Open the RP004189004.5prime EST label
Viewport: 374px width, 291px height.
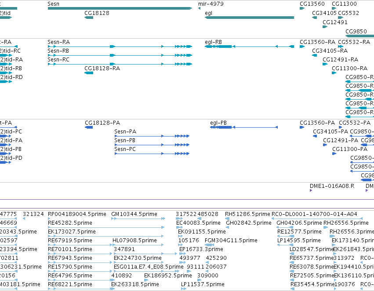[x=77, y=214]
